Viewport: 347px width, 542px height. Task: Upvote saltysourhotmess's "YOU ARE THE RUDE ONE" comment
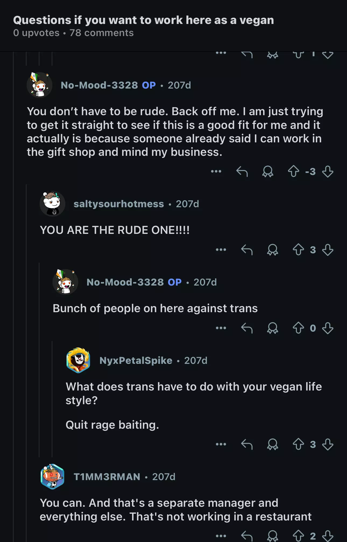298,250
